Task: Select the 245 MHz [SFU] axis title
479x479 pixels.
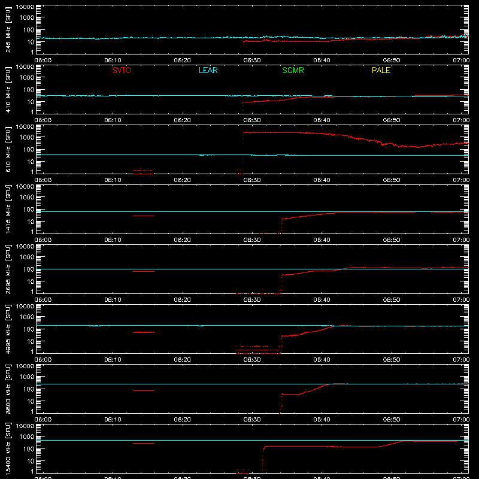Action: 8,29
